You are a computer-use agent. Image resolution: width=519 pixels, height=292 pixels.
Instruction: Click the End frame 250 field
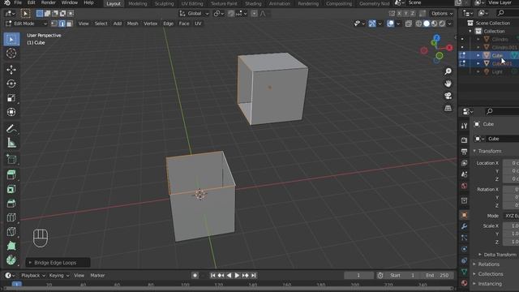[x=437, y=276]
